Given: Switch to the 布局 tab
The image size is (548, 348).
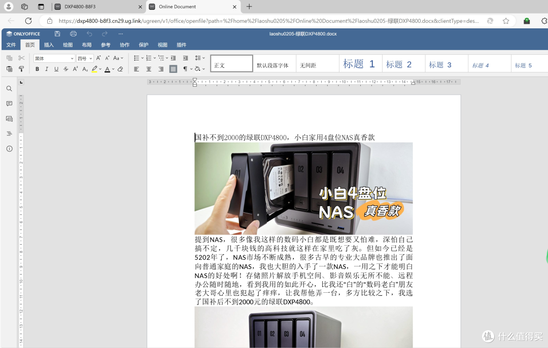Looking at the screenshot, I should tap(87, 45).
